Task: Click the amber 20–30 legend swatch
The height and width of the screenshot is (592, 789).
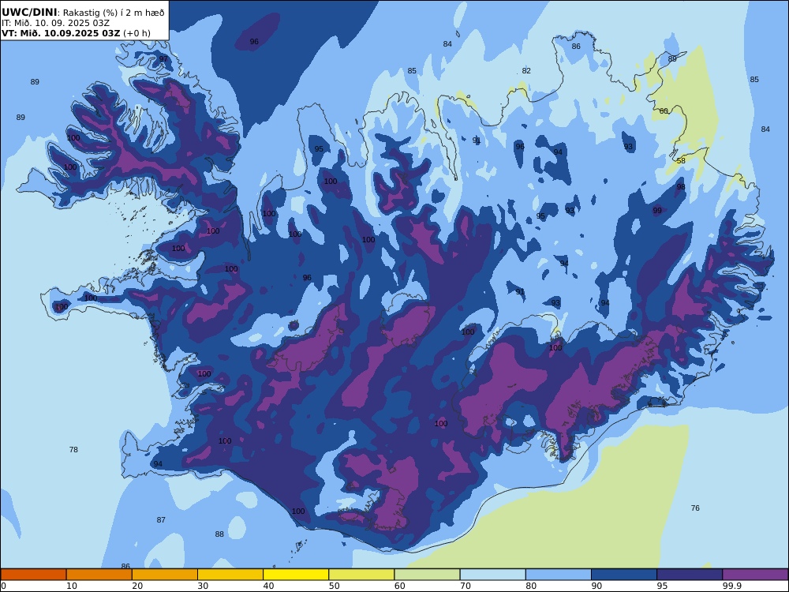Action: pos(165,575)
